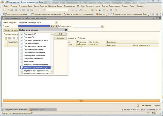This screenshot has height=116, width=163.
Task: Clear the Ссылка field with the X icon
Action: coord(54,26)
